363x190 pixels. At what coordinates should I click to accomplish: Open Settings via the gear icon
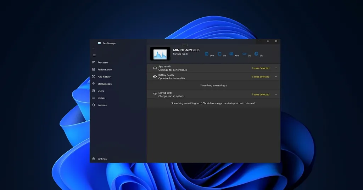pyautogui.click(x=94, y=159)
